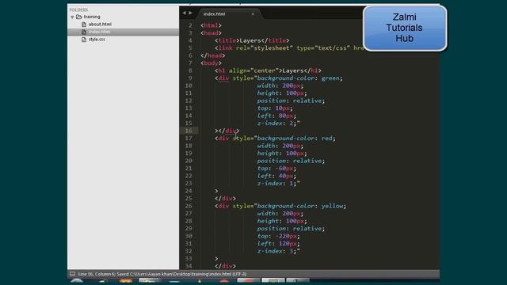Image resolution: width=507 pixels, height=285 pixels.
Task: Collapse the training folder arrow
Action: (72, 17)
